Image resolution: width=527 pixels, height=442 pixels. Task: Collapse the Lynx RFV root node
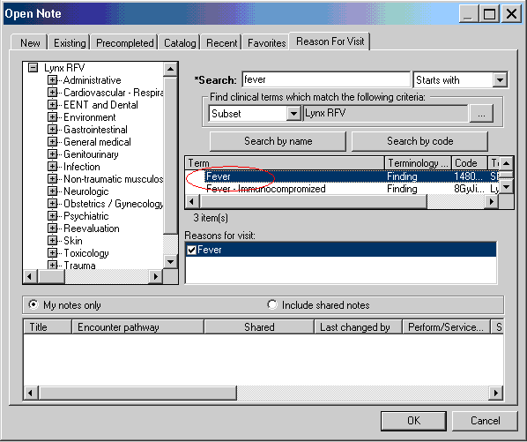pyautogui.click(x=33, y=68)
